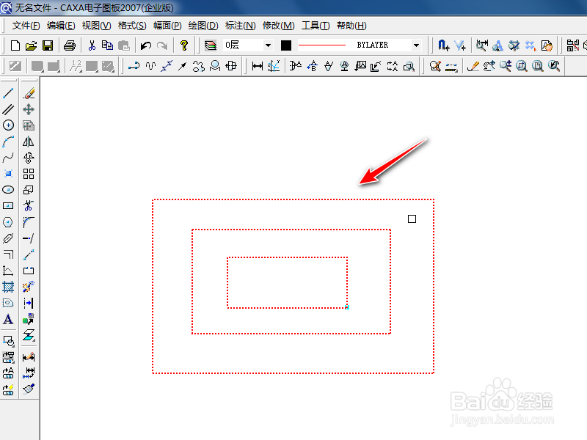Select the Parallel lines tool
This screenshot has height=440, width=587.
tap(8, 109)
